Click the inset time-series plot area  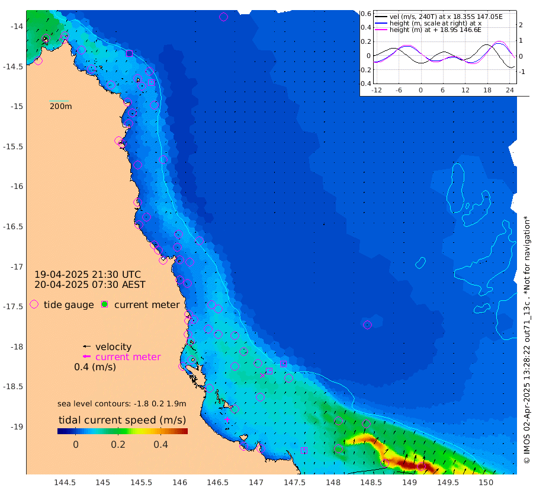pos(445,47)
